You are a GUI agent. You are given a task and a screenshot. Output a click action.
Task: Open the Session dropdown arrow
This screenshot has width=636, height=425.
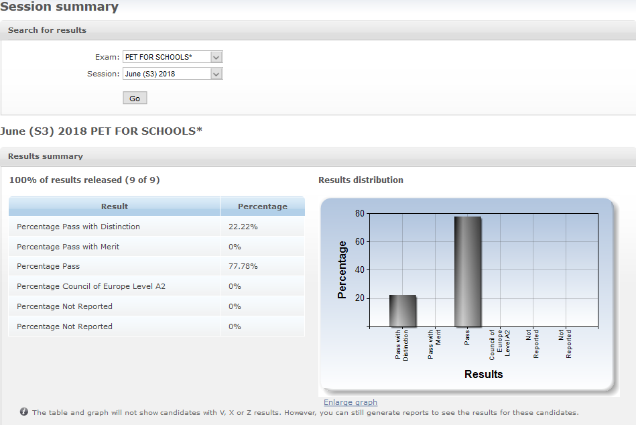pos(216,74)
